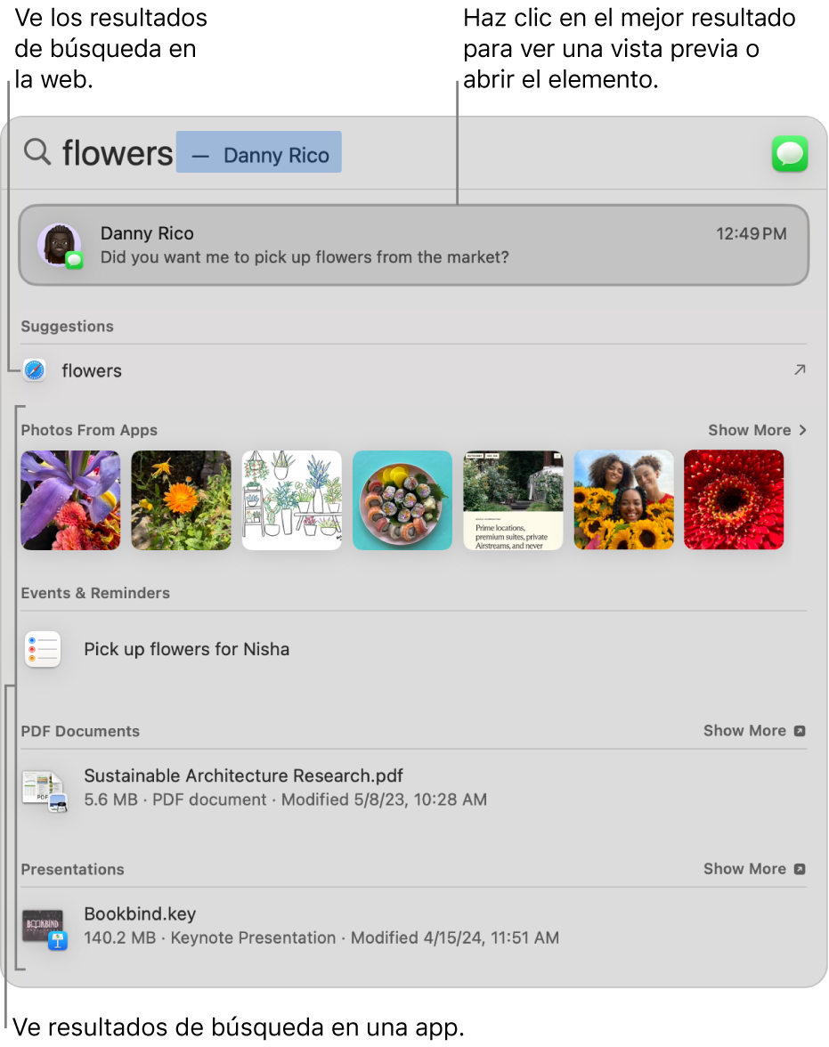Show more PDF Documents results

point(754,730)
